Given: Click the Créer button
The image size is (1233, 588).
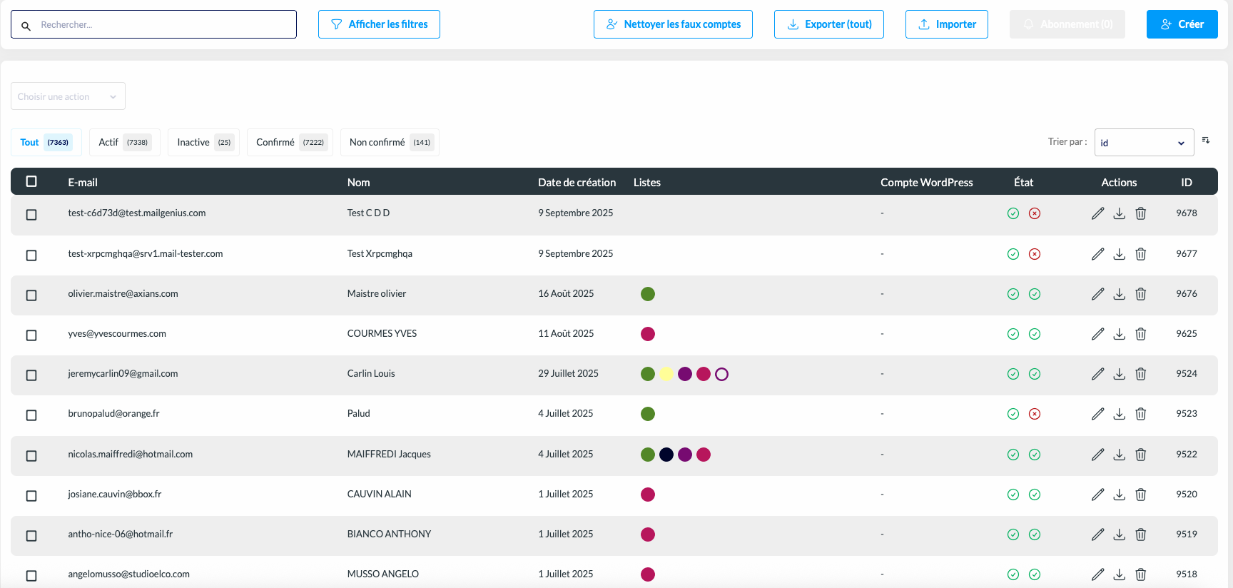Looking at the screenshot, I should (1182, 24).
